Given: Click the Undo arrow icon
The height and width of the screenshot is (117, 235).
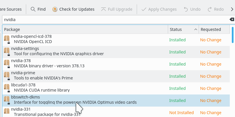Looking at the screenshot, I should (186, 9).
